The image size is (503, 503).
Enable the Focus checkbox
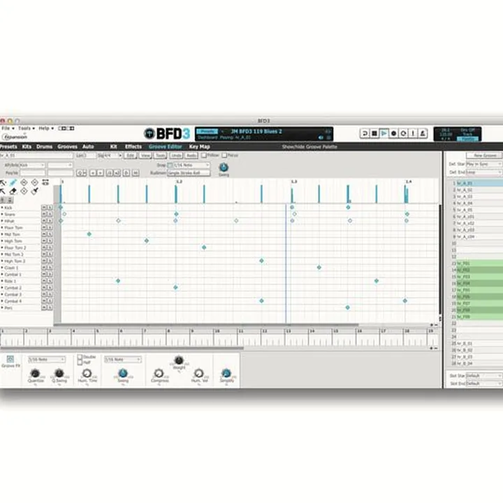[x=224, y=155]
